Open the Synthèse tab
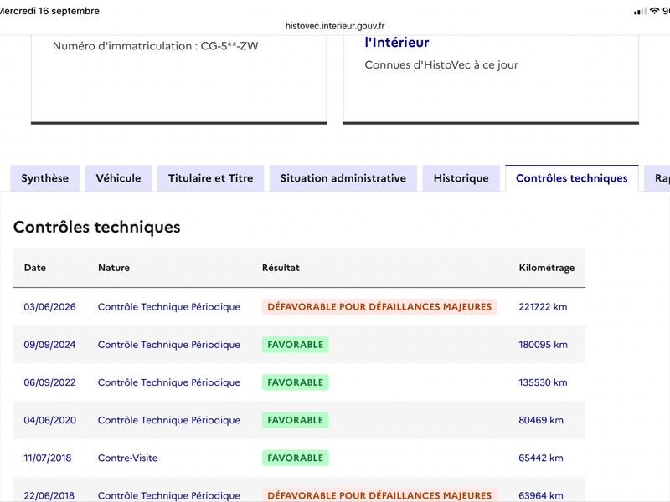Image resolution: width=670 pixels, height=502 pixels. 45,178
